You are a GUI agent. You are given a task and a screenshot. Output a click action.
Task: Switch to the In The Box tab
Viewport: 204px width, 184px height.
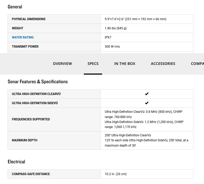pos(125,64)
